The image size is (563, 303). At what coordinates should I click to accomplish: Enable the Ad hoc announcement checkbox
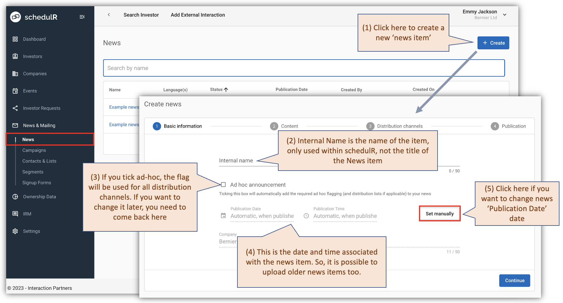pos(223,185)
